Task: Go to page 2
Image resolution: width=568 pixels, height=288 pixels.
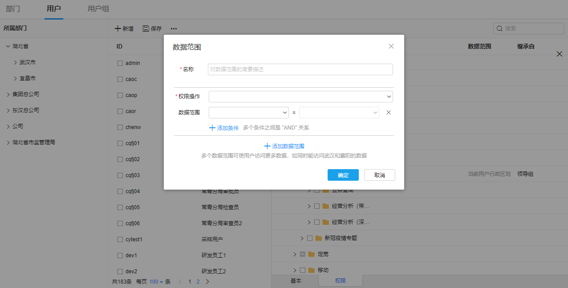Action: (198, 281)
